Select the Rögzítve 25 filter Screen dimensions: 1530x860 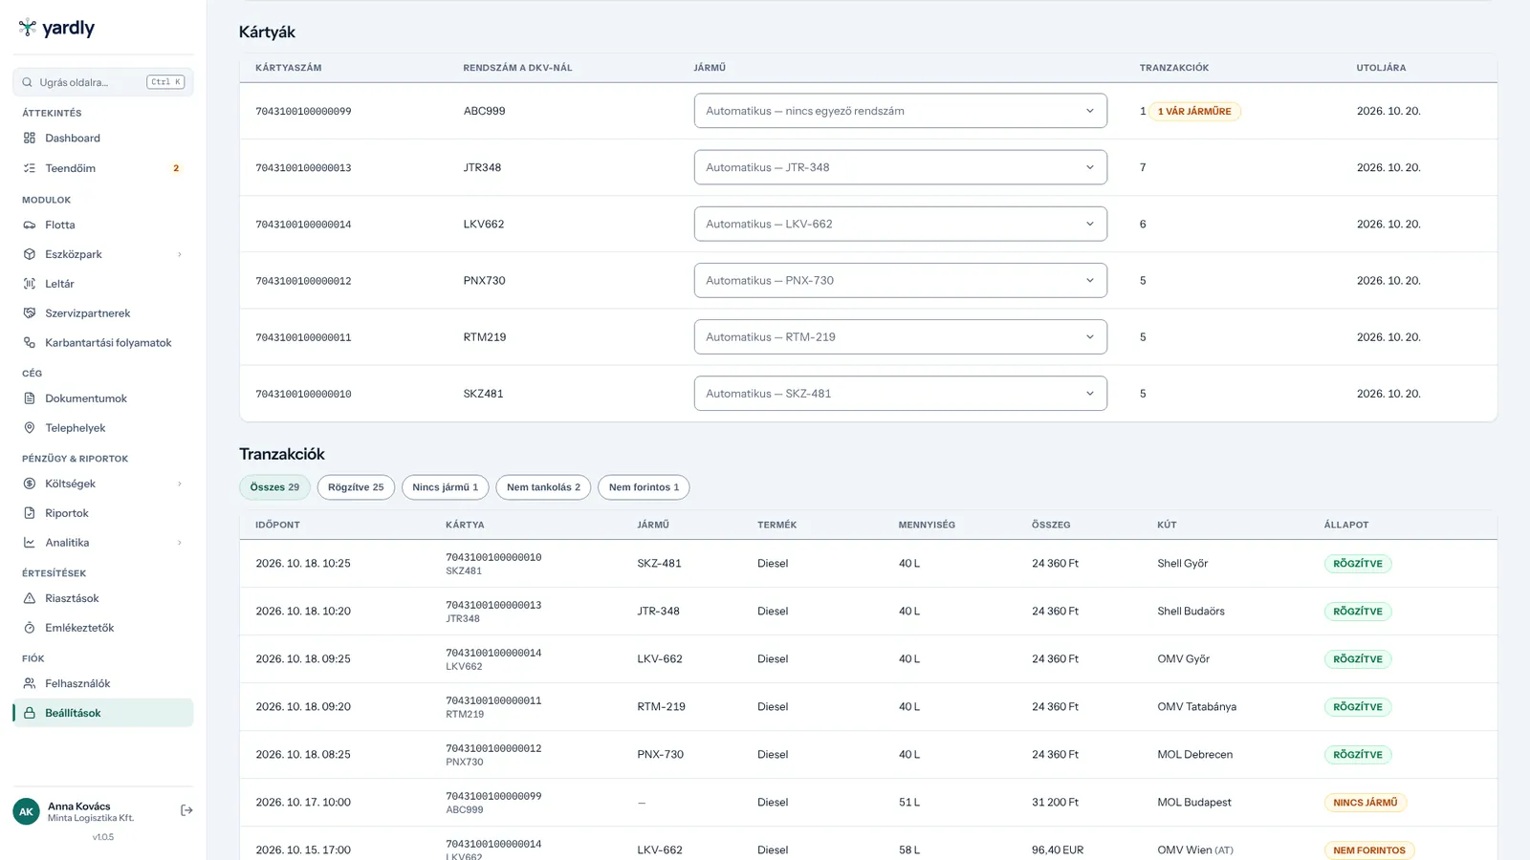coord(356,487)
